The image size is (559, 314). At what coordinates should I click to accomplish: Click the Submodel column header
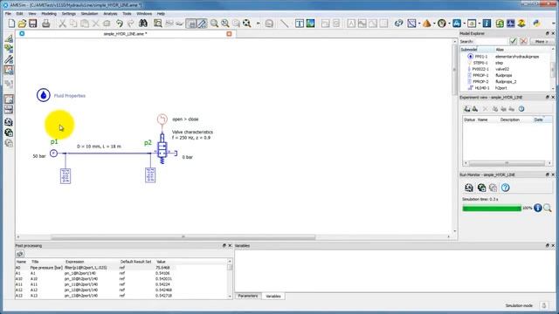pos(478,50)
